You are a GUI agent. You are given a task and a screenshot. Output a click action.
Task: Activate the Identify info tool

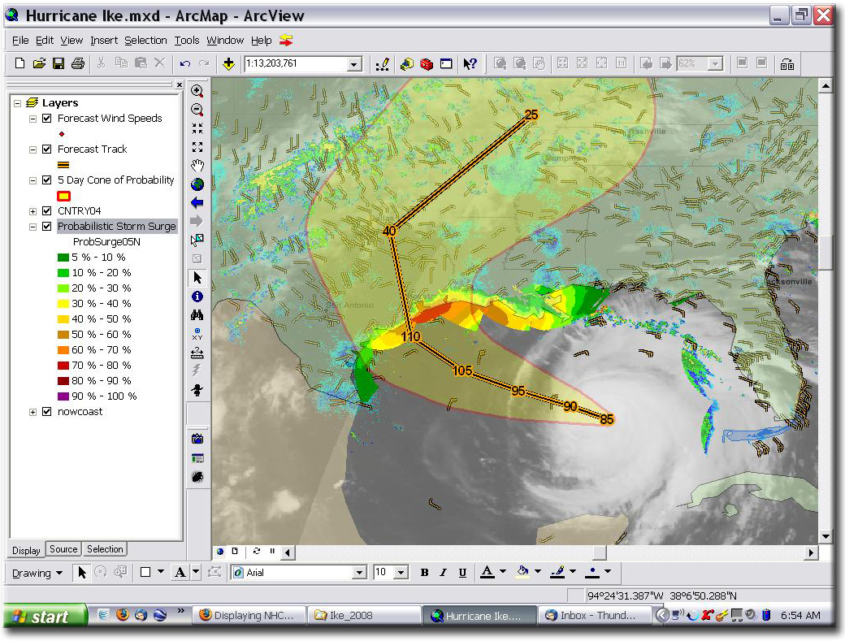[197, 297]
